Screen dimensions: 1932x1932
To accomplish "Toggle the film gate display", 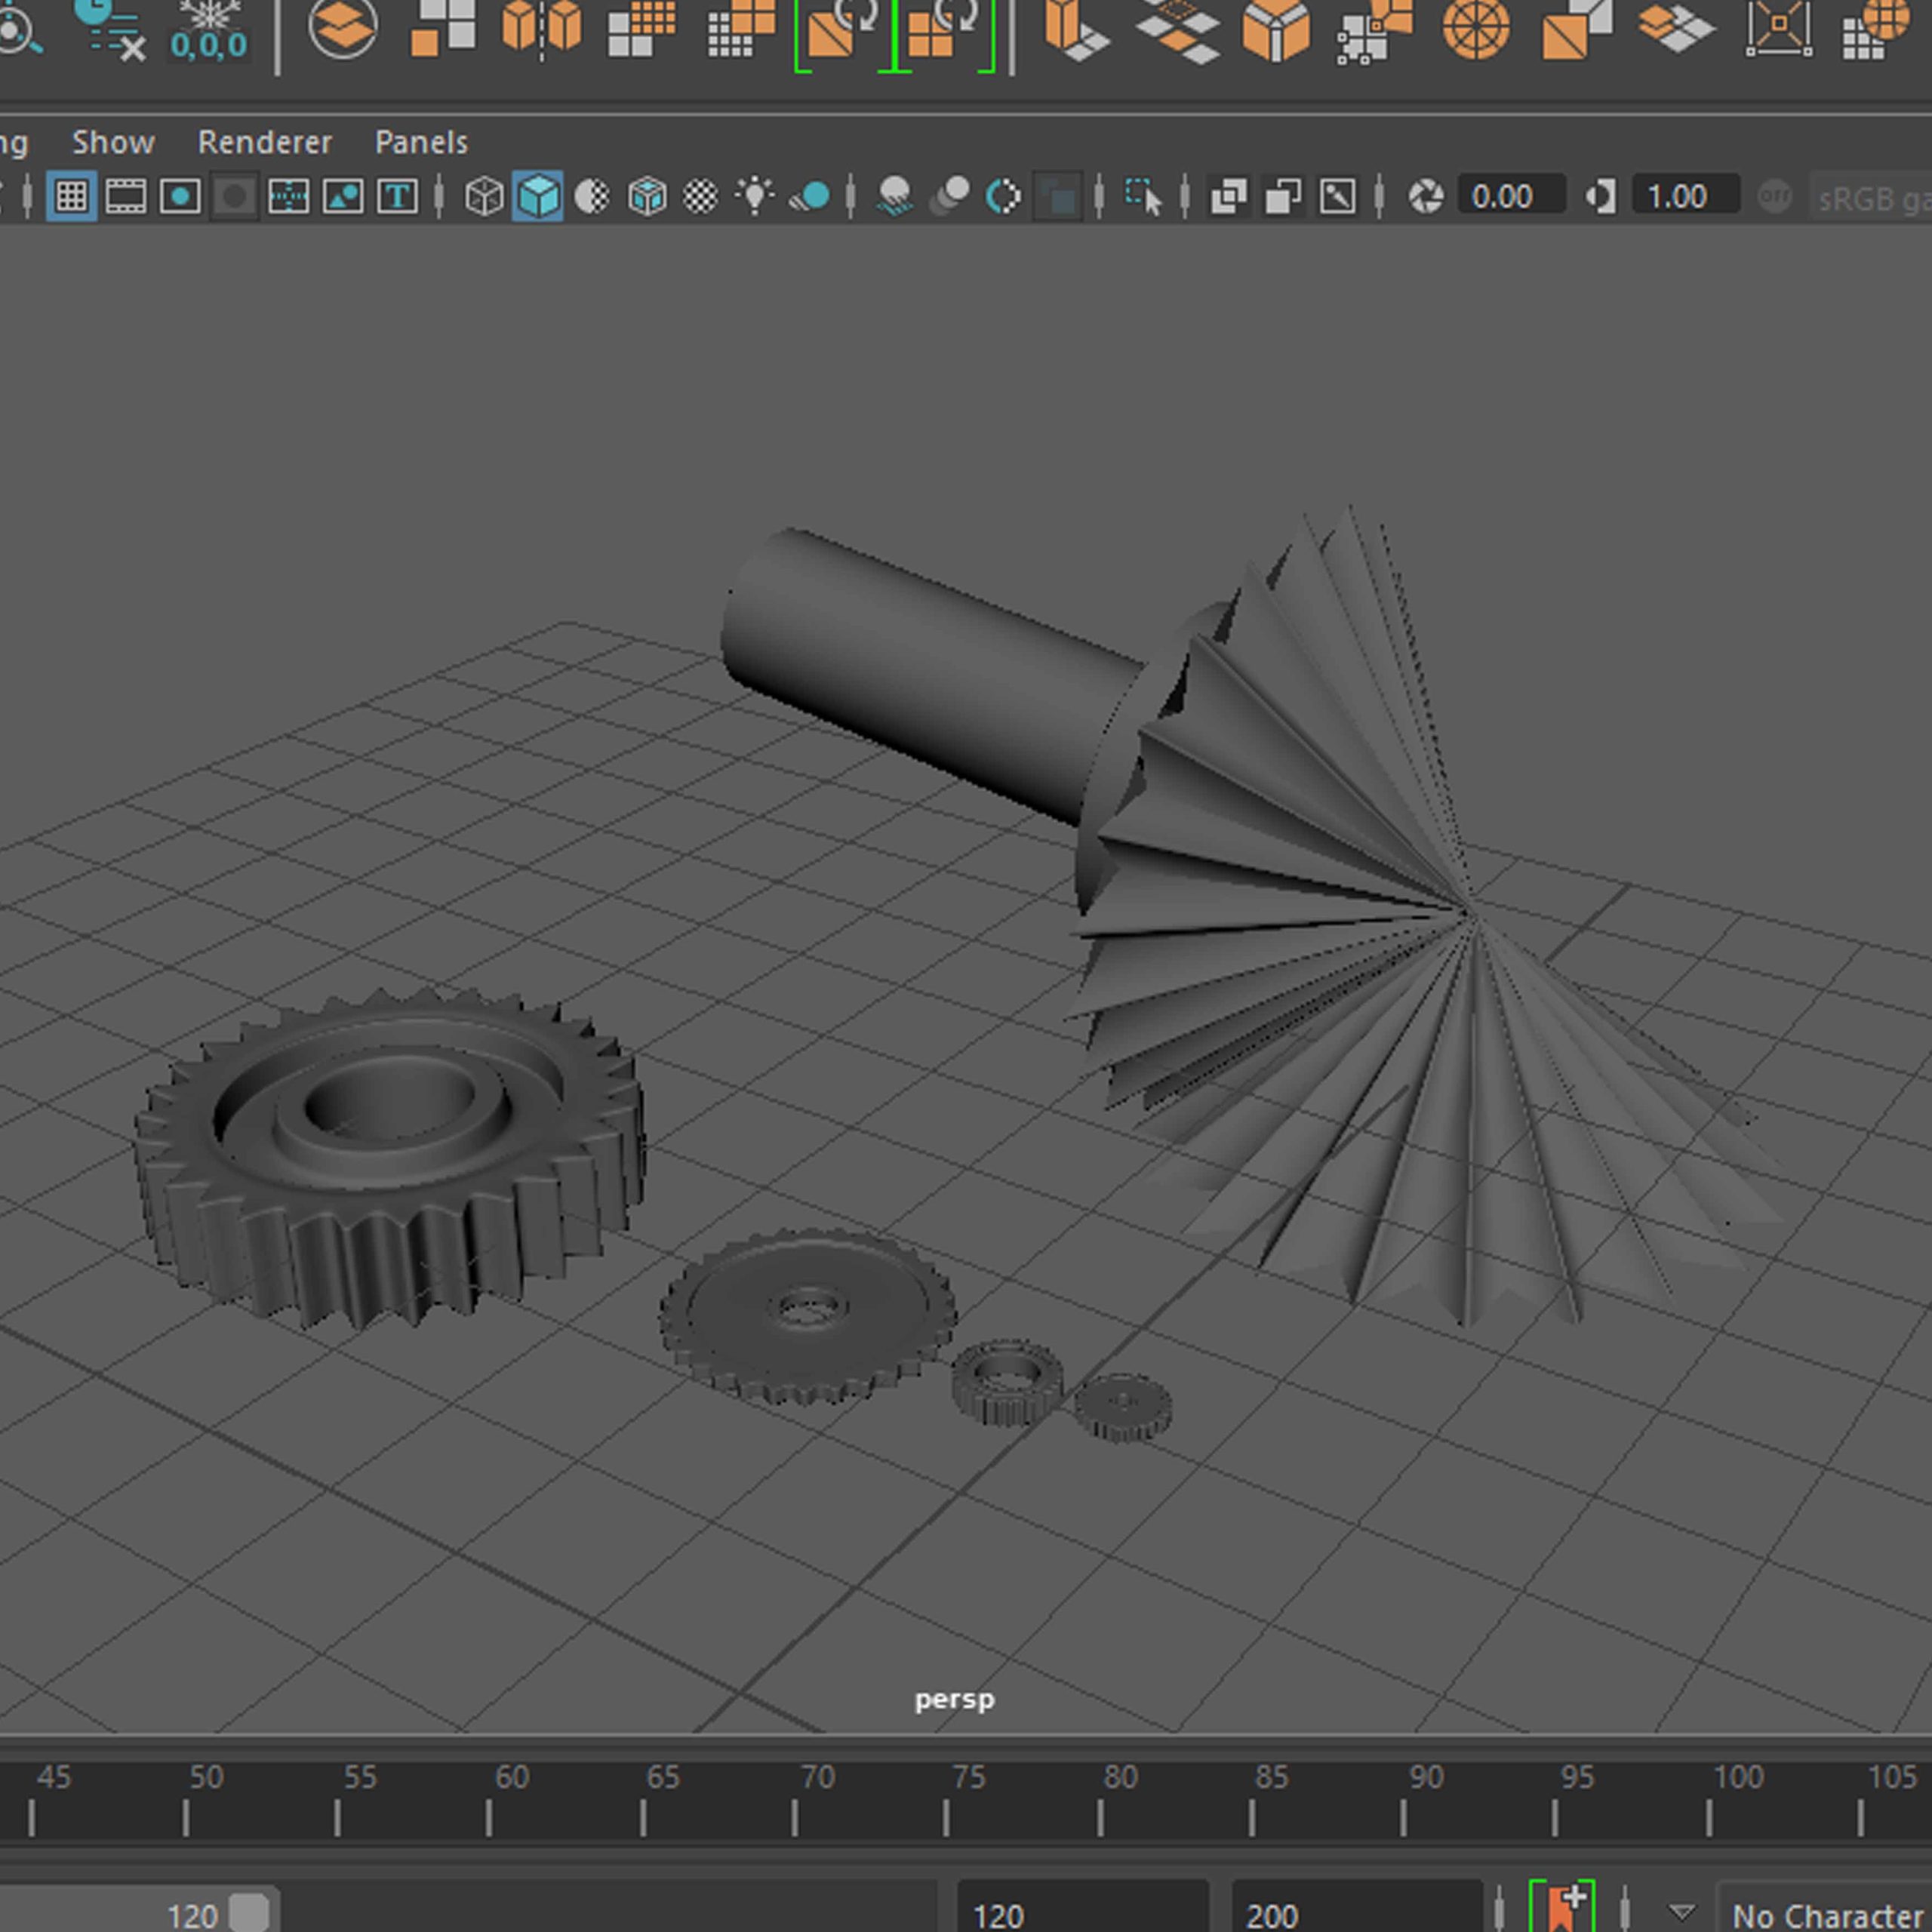I will click(x=125, y=196).
